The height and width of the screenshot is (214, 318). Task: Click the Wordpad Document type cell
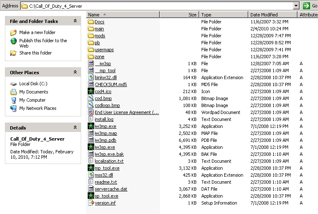pyautogui.click(x=220, y=112)
